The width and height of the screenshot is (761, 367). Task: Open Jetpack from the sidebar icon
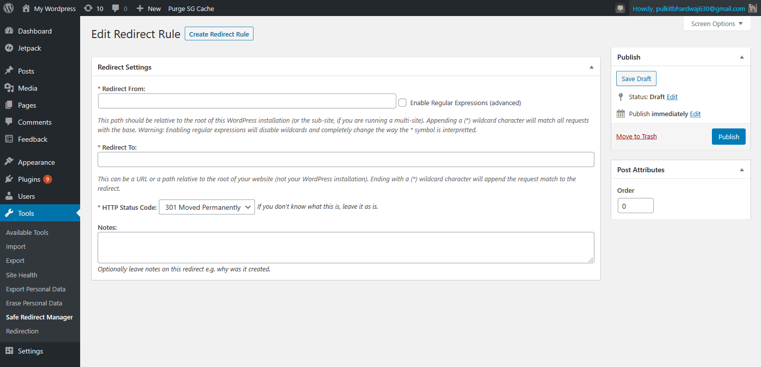(x=10, y=48)
